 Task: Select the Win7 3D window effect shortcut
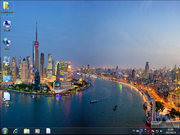(7, 99)
